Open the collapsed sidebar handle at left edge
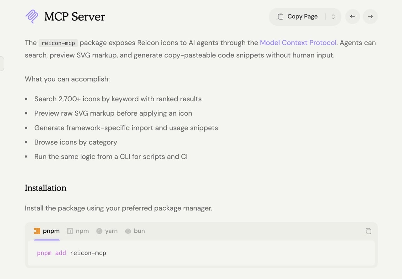Viewport: 402px width, 279px height. click(x=2, y=64)
